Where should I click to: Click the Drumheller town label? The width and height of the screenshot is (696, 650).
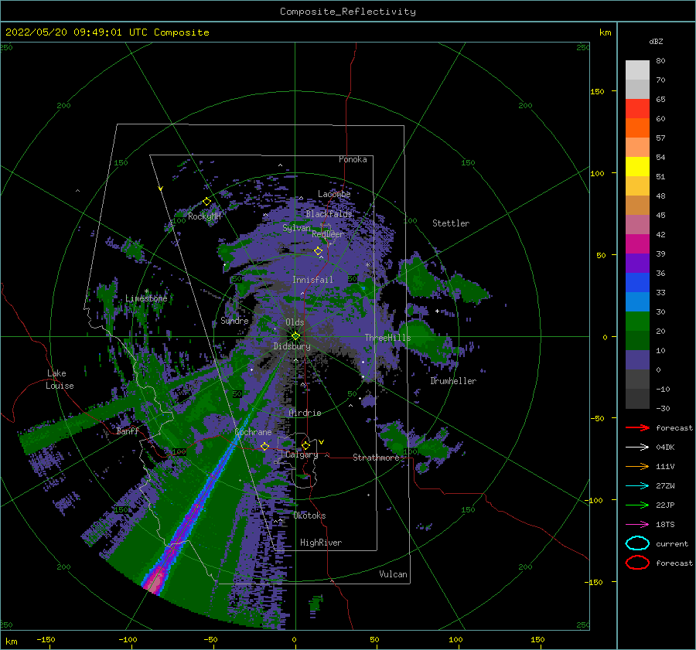(x=453, y=381)
